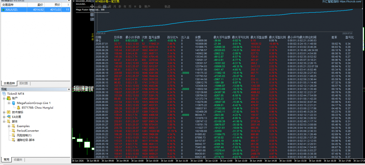Screen dimensions: 365x165
Task: Collapse the 脚本 scripts node
Action: coord(4,121)
